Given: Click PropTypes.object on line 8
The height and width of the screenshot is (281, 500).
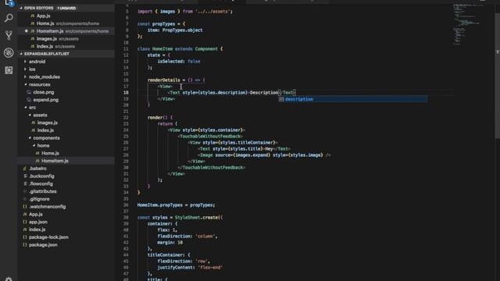Looking at the screenshot, I should 182,30.
